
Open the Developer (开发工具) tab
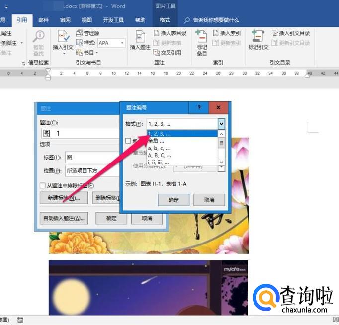click(113, 20)
